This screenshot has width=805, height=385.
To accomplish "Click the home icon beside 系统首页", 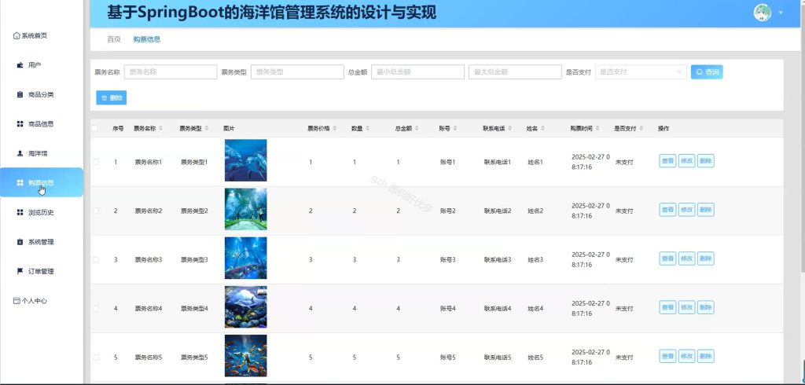I will pyautogui.click(x=17, y=36).
